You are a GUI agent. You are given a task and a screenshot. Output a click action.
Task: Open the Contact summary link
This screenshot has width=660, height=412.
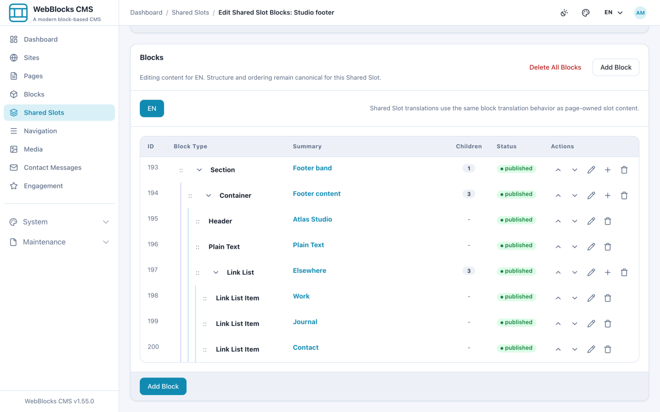coord(306,348)
